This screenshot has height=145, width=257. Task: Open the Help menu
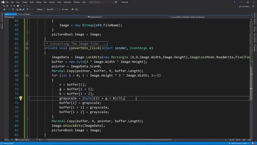pos(84,2)
